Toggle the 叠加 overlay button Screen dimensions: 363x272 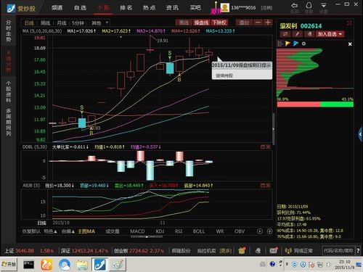tap(244, 22)
